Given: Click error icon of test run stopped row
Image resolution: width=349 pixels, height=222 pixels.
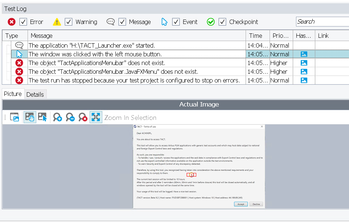Looking at the screenshot, I should tap(19, 80).
